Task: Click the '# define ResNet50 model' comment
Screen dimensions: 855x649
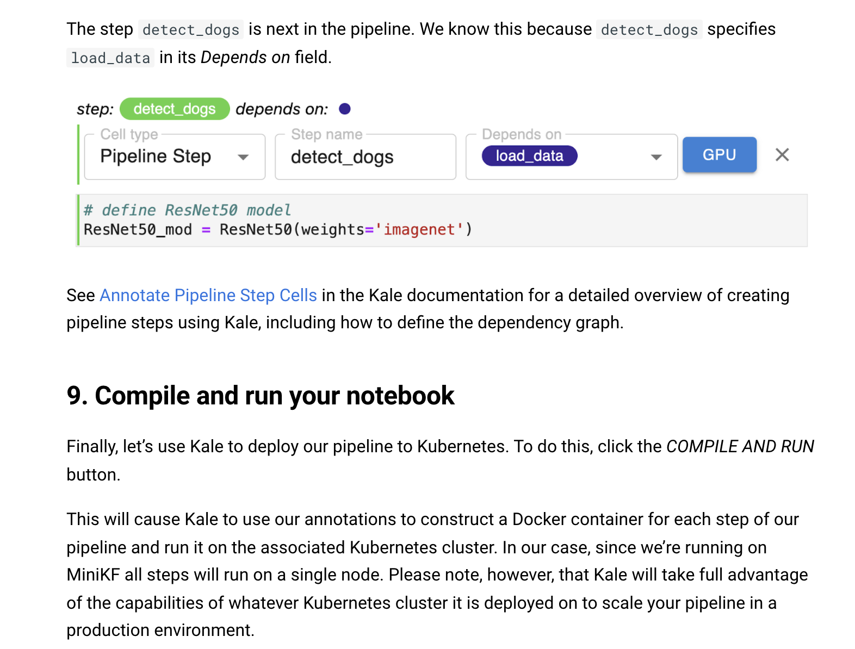Action: pos(187,210)
